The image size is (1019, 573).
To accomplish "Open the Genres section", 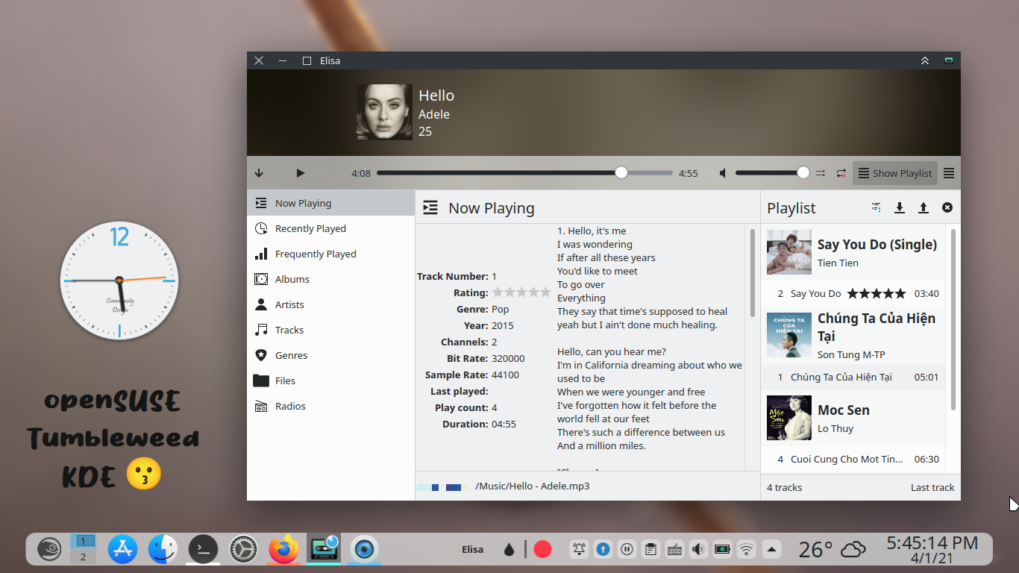I will pyautogui.click(x=331, y=355).
